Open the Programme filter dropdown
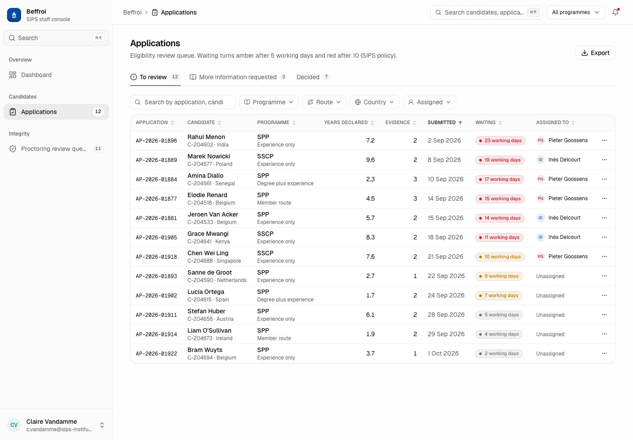The image size is (633, 440). tap(269, 102)
